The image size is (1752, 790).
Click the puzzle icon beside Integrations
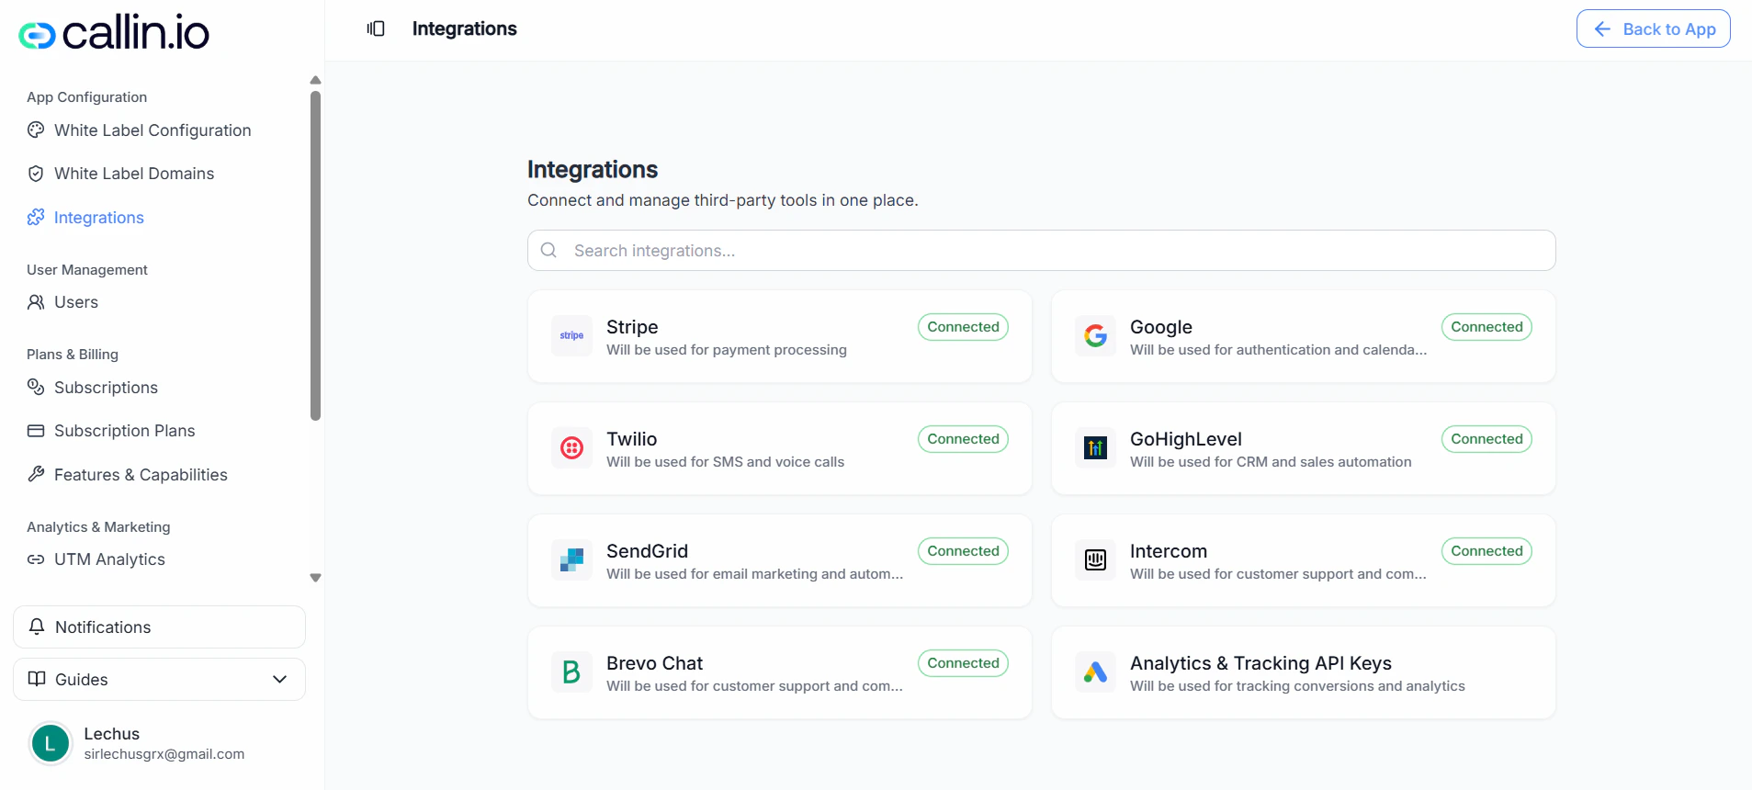click(x=36, y=218)
